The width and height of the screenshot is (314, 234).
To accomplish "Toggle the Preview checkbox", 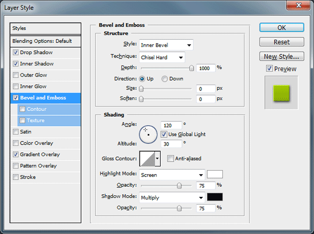I will click(x=270, y=69).
